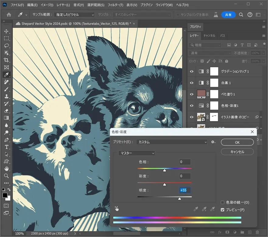
Task: Open the サンプル範囲 dropdown
Action: [x=75, y=15]
